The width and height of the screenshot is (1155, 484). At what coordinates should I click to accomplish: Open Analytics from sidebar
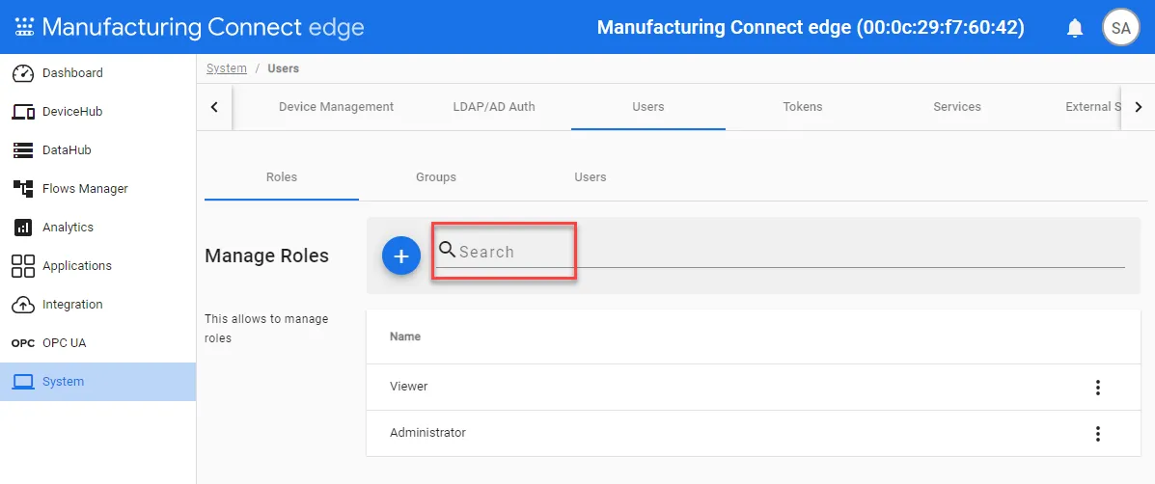click(x=98, y=228)
